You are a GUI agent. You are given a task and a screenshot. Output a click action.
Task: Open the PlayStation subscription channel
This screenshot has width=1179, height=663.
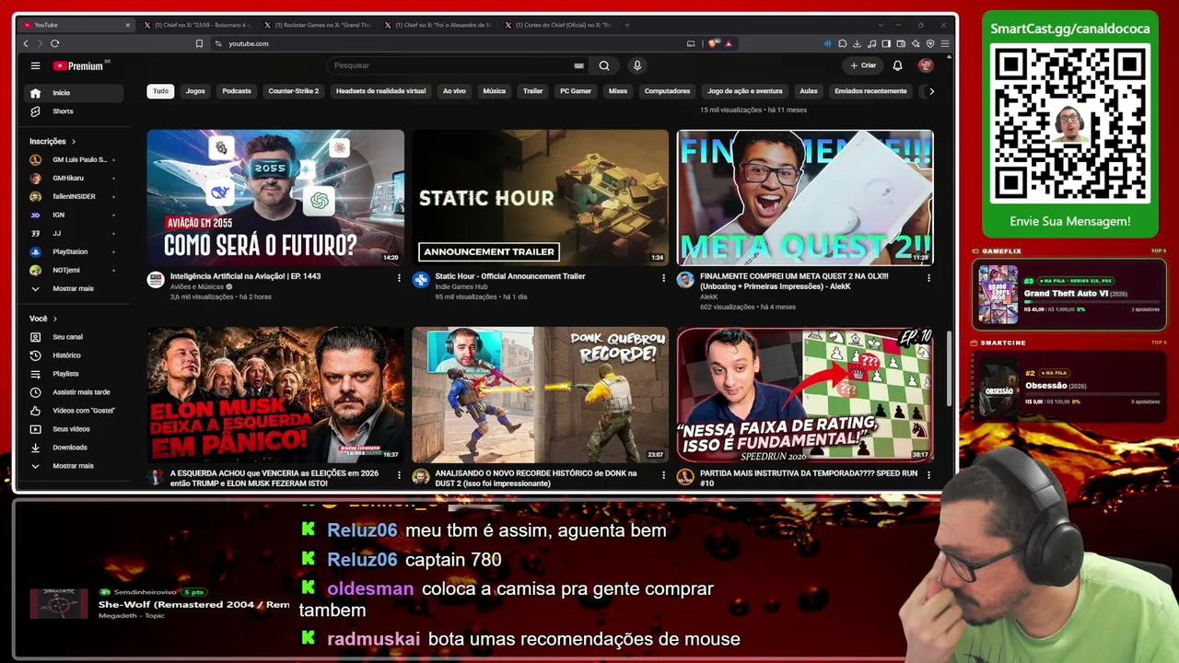point(74,251)
